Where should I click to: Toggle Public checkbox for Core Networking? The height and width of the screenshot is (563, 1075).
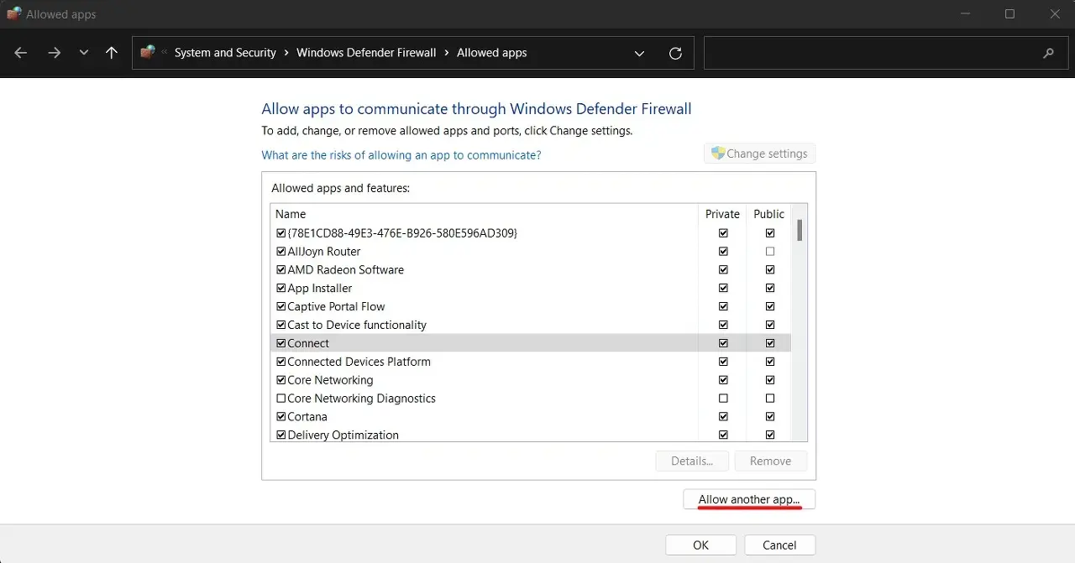770,380
